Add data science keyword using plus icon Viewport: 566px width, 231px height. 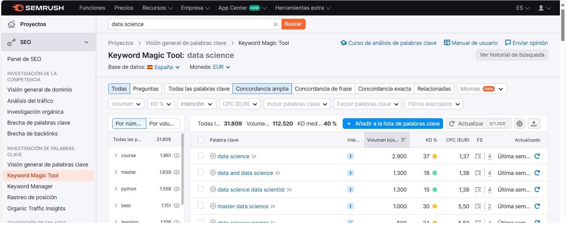click(x=213, y=156)
